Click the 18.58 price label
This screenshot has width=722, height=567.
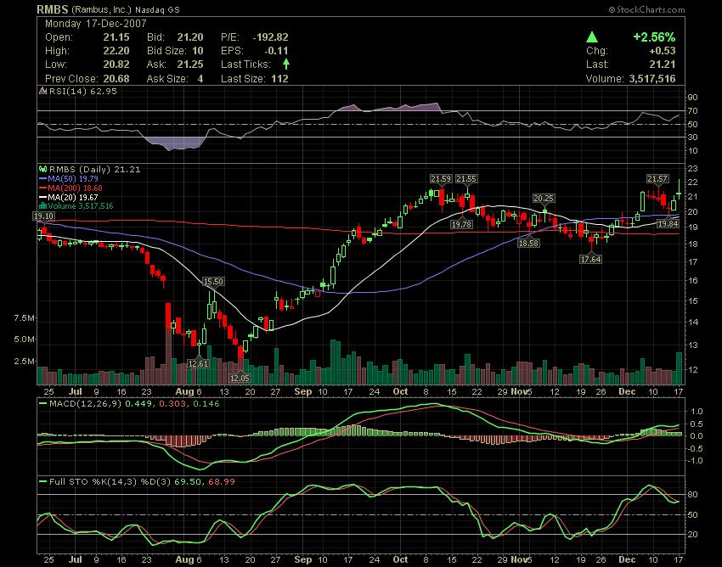[x=528, y=243]
